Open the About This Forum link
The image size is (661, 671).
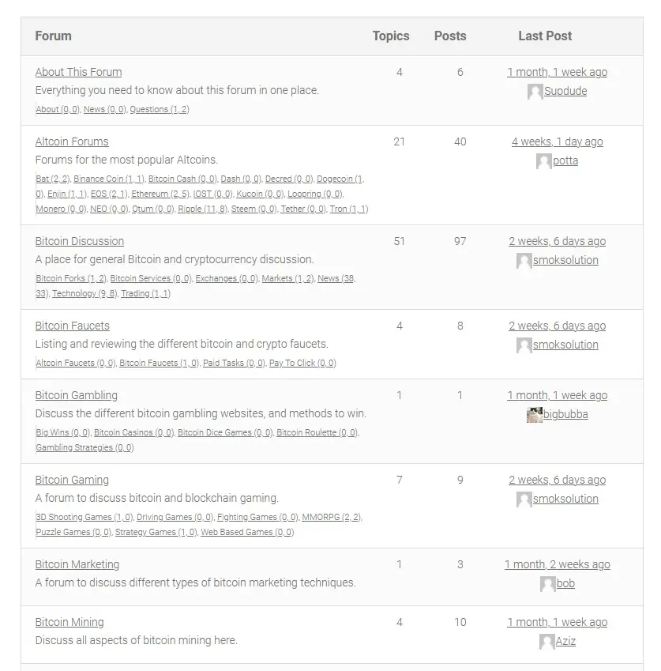click(78, 73)
